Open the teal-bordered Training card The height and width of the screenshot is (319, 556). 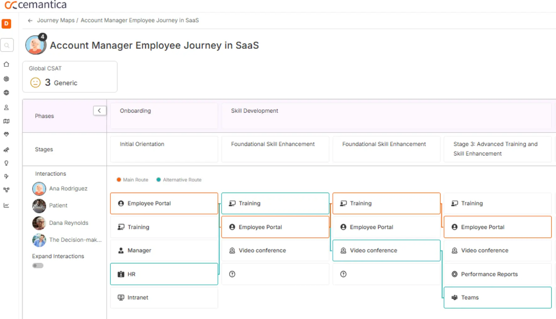275,203
